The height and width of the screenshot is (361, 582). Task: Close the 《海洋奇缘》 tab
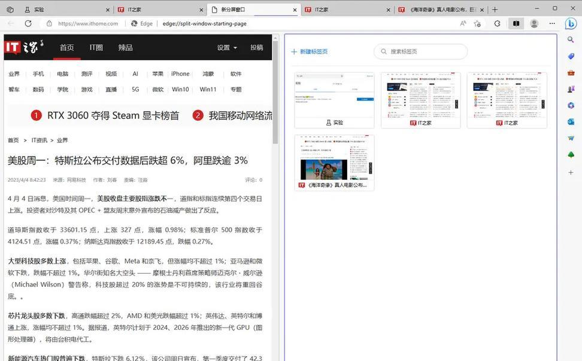tap(482, 10)
